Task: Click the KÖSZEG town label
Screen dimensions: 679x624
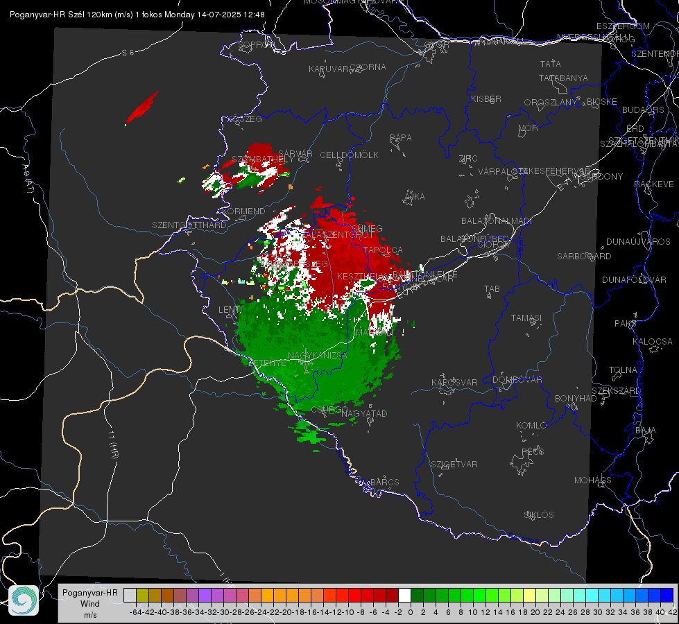Action: [x=245, y=119]
